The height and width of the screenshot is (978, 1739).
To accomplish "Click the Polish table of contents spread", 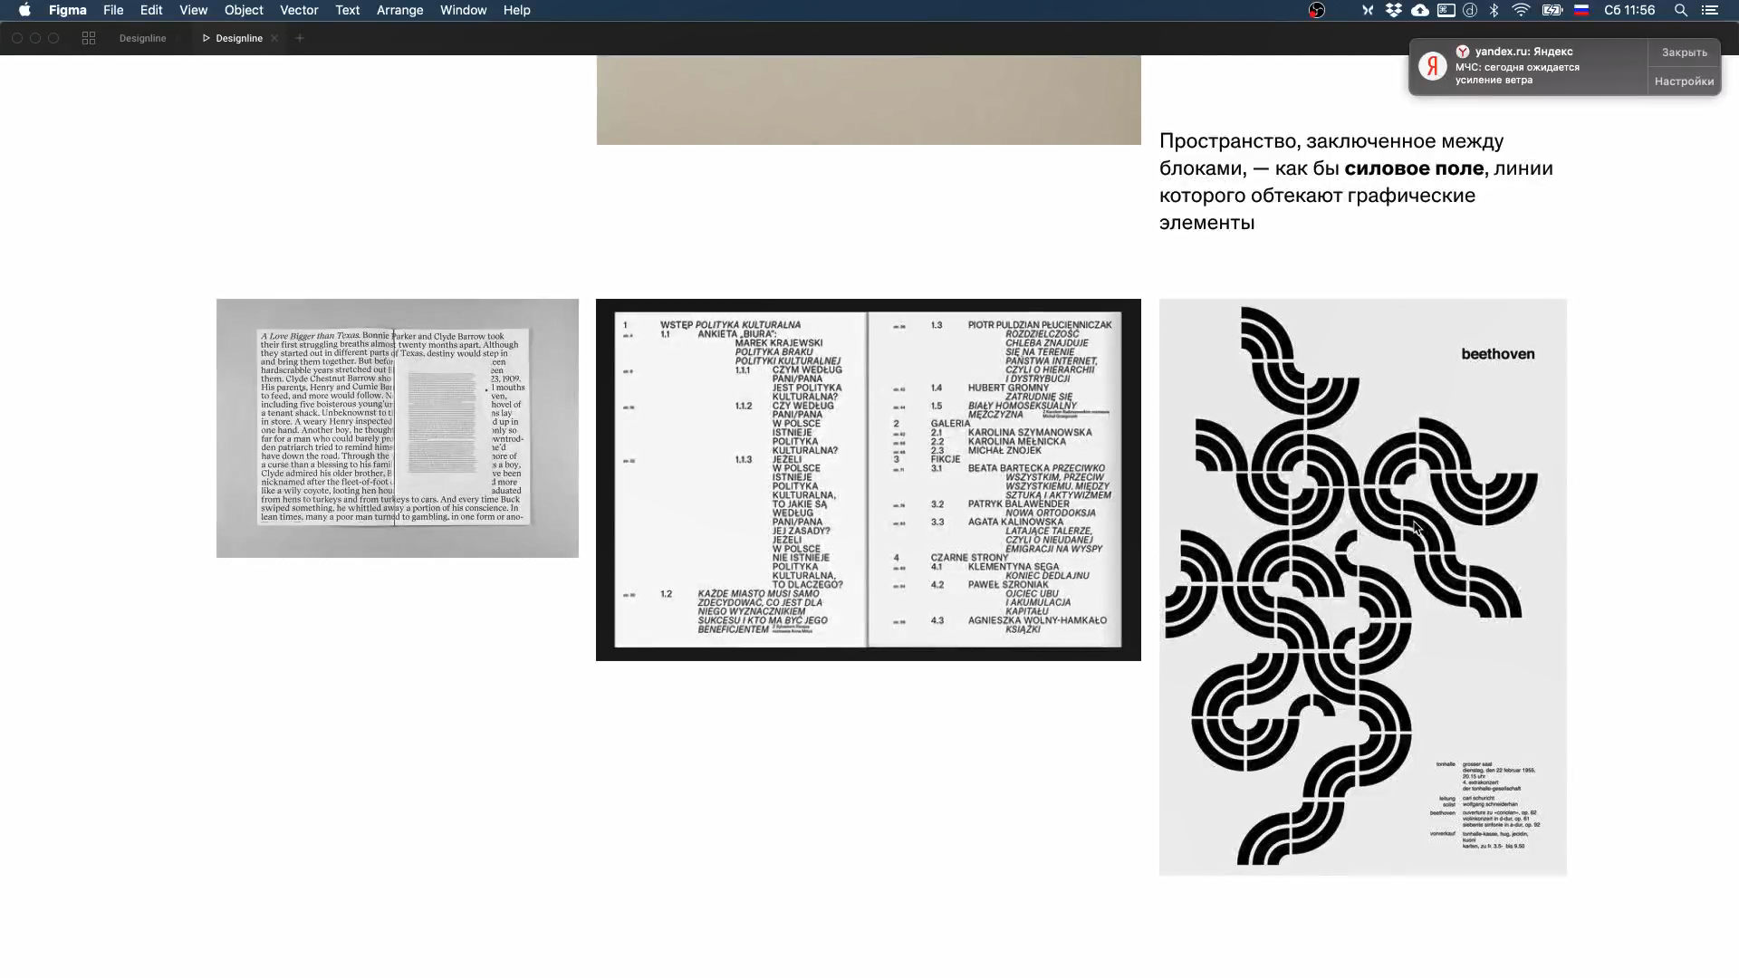I will point(868,480).
